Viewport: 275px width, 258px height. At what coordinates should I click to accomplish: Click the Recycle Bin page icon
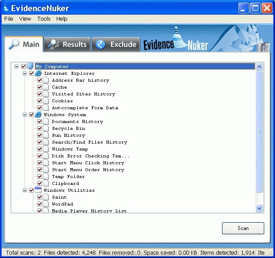46,128
